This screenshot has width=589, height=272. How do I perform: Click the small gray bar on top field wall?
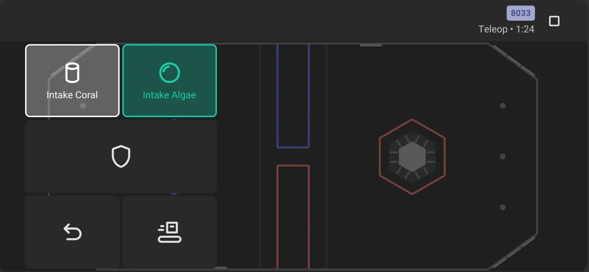click(370, 45)
